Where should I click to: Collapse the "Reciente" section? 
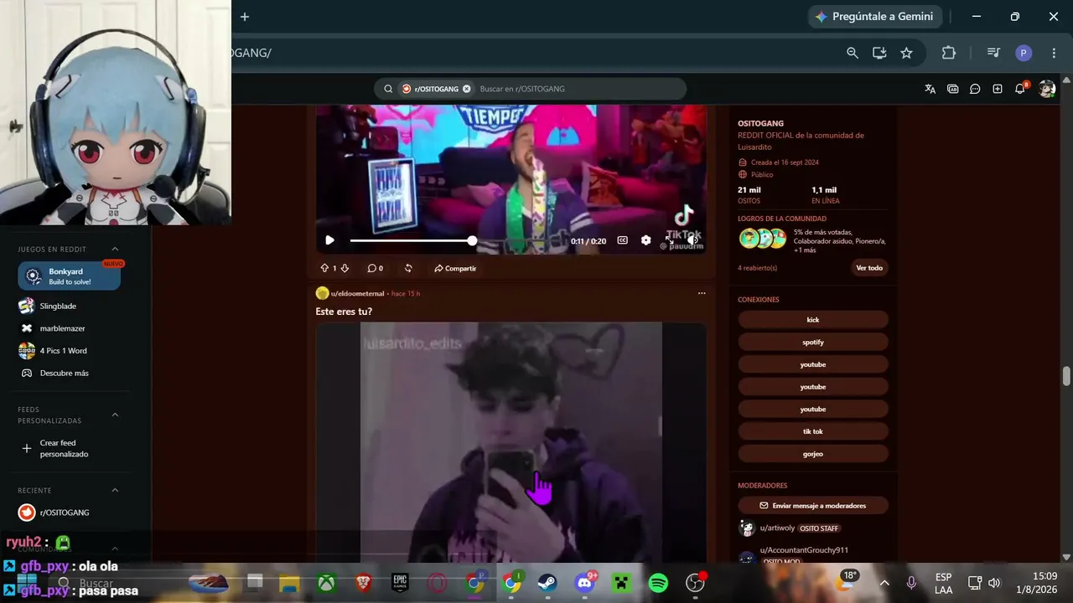click(115, 490)
